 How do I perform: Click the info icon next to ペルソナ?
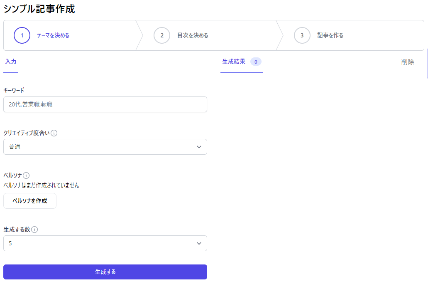(x=26, y=175)
